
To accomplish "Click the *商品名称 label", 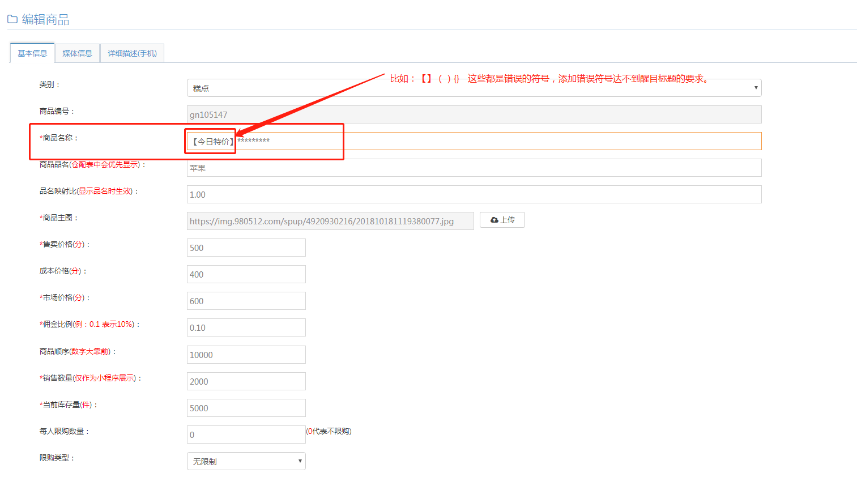I will coord(58,138).
